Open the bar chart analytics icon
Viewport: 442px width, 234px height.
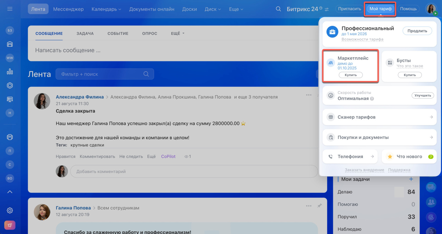[x=10, y=72]
